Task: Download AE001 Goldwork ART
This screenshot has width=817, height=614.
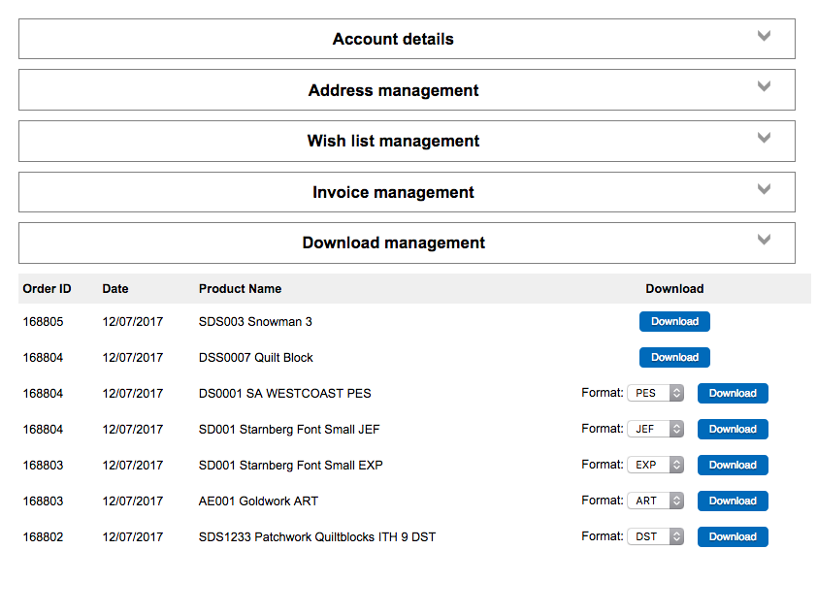Action: click(x=733, y=501)
